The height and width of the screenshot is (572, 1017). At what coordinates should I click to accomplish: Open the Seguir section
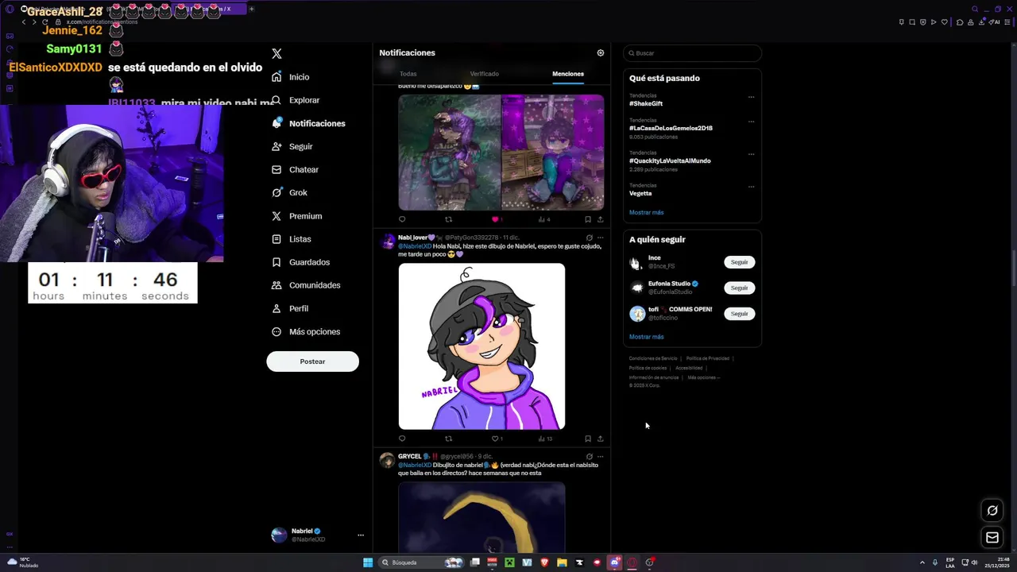point(292,146)
